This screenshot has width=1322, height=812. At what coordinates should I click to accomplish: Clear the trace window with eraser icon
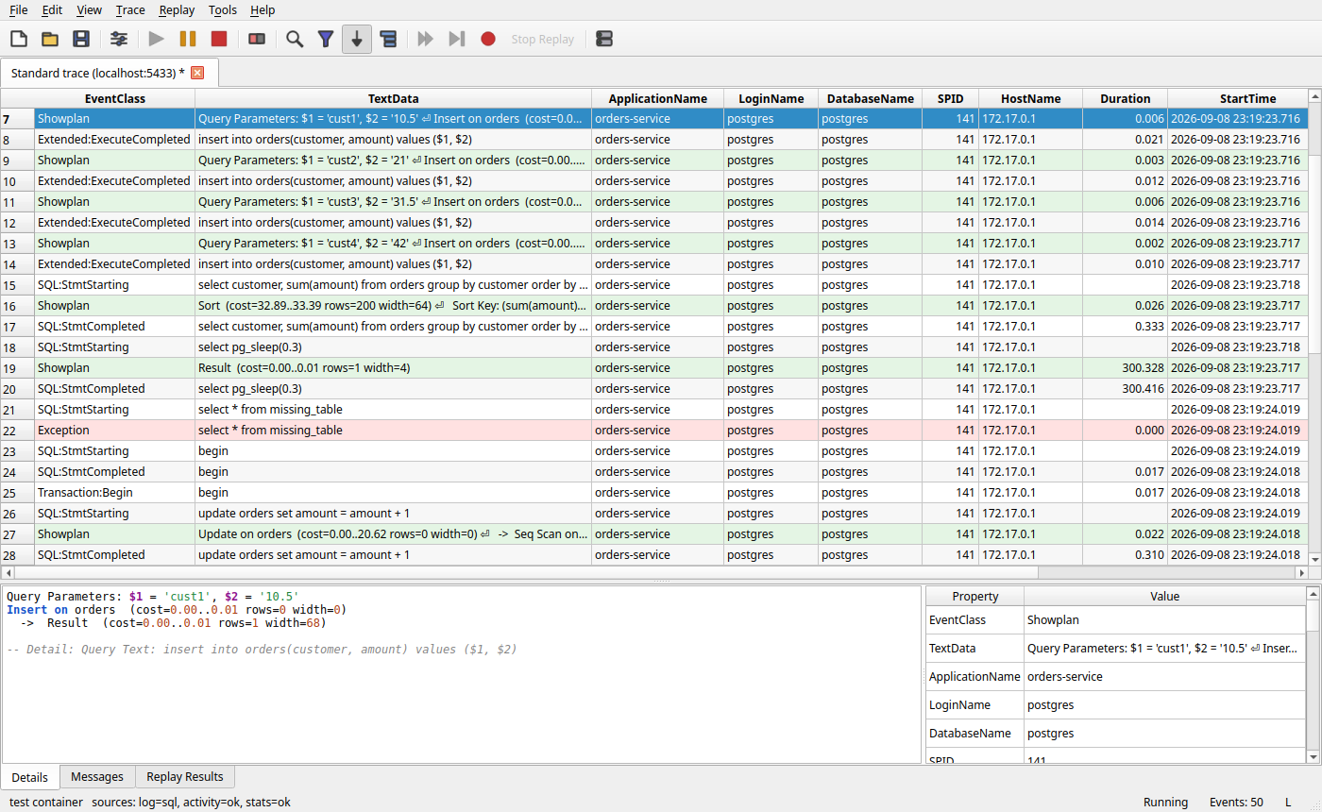257,39
